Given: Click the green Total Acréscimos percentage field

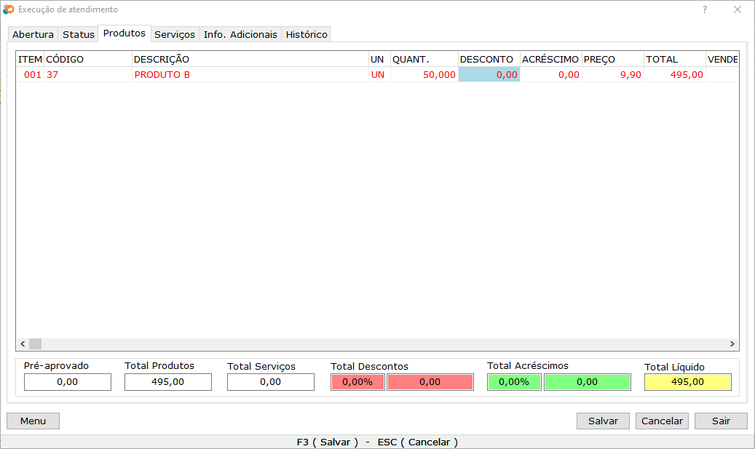Looking at the screenshot, I should 514,382.
